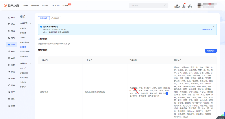Switch to 行业资质 tab

coord(55,18)
